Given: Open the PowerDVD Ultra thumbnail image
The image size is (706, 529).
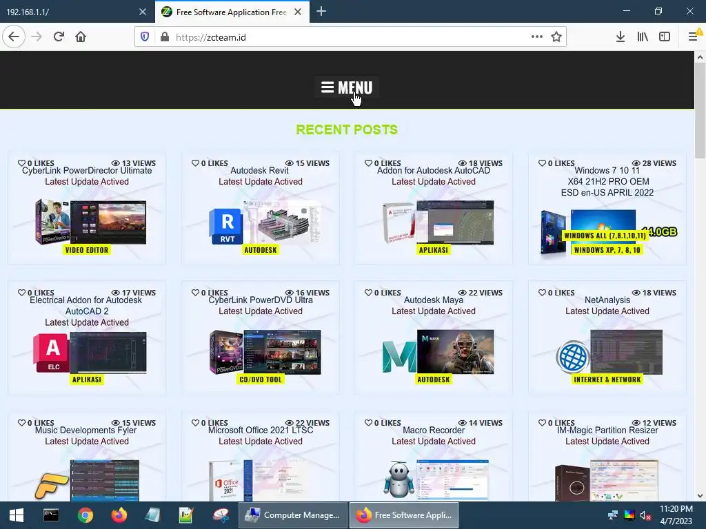Looking at the screenshot, I should click(265, 352).
